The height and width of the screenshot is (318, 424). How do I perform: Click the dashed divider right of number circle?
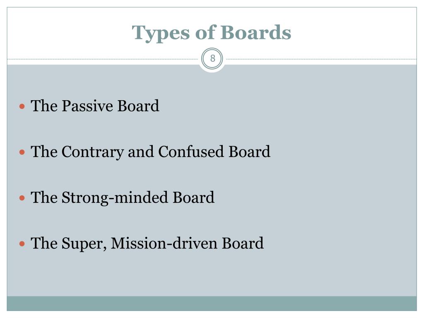(x=321, y=59)
